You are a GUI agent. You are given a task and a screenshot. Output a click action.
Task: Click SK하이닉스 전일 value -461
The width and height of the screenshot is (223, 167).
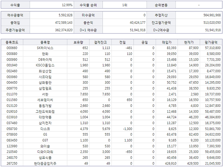tap(129, 48)
